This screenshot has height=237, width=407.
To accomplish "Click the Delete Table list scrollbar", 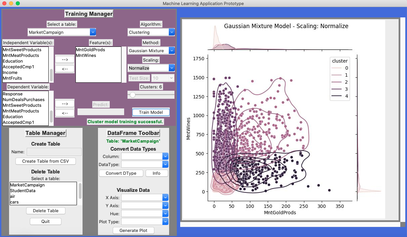I will pos(80,191).
